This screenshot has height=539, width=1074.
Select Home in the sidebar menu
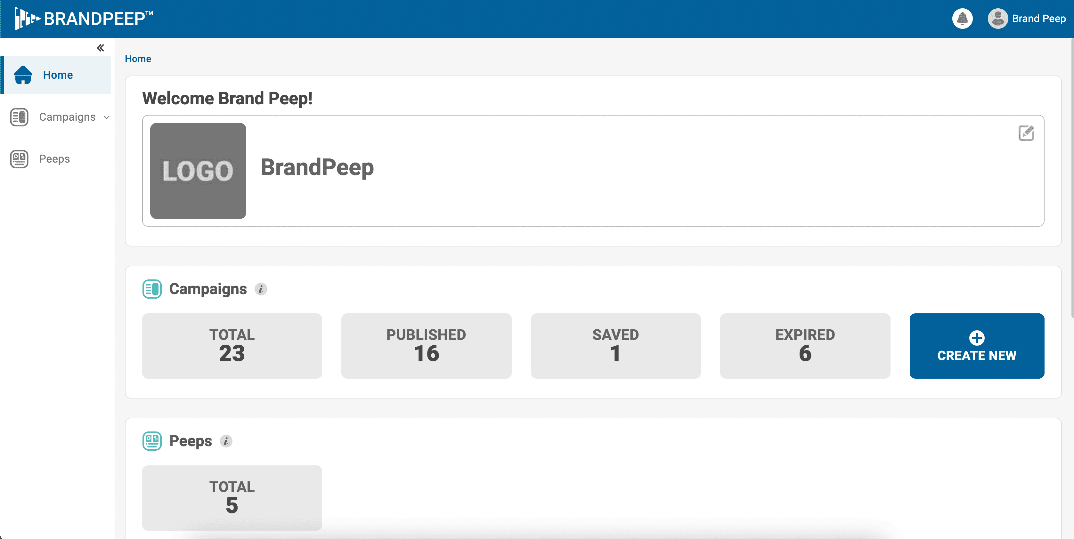pos(58,75)
